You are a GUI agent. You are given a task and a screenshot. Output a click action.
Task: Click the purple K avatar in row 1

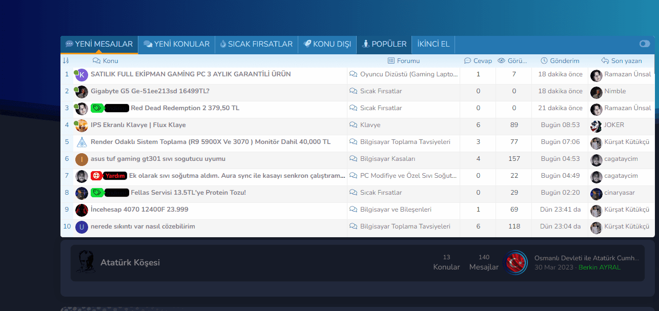tap(81, 75)
